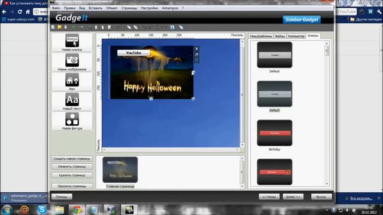Show hidden tray icons arrow
Screen dimensions: 383x215
[327, 210]
